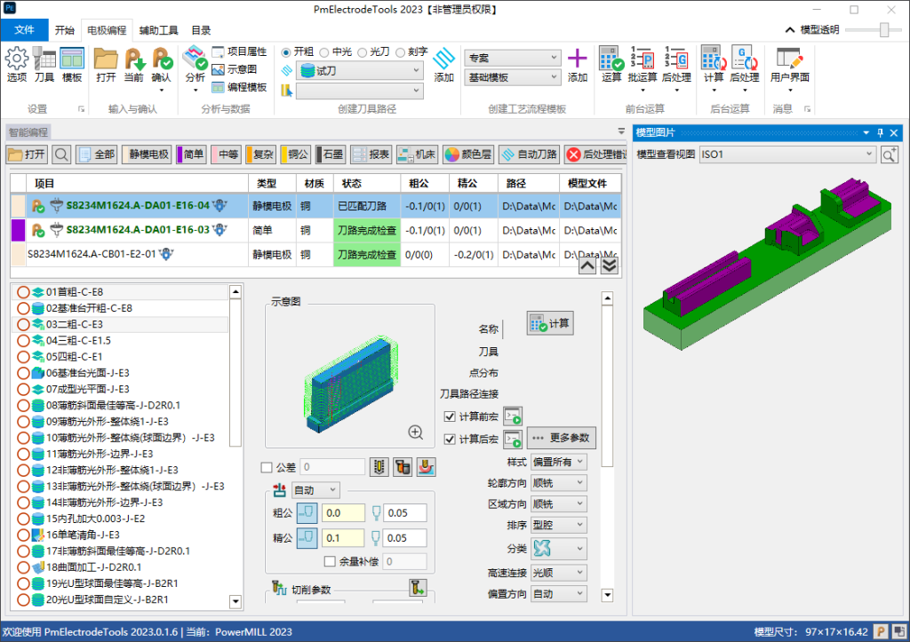Switch to the 电极编程 ribbon tab
The height and width of the screenshot is (642, 910).
click(107, 30)
